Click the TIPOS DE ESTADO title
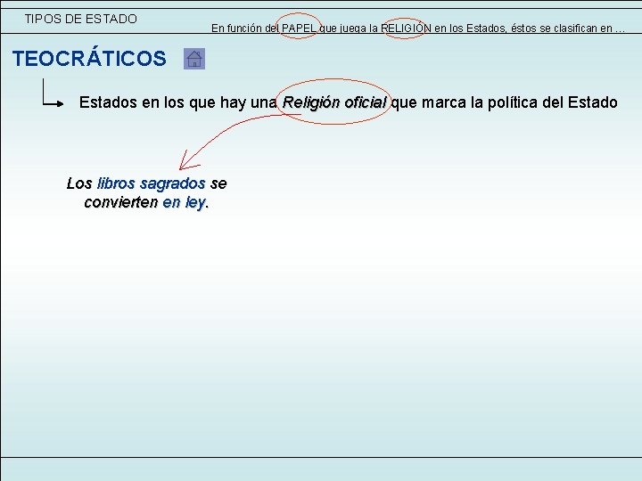Image resolution: width=642 pixels, height=481 pixels. tap(80, 19)
